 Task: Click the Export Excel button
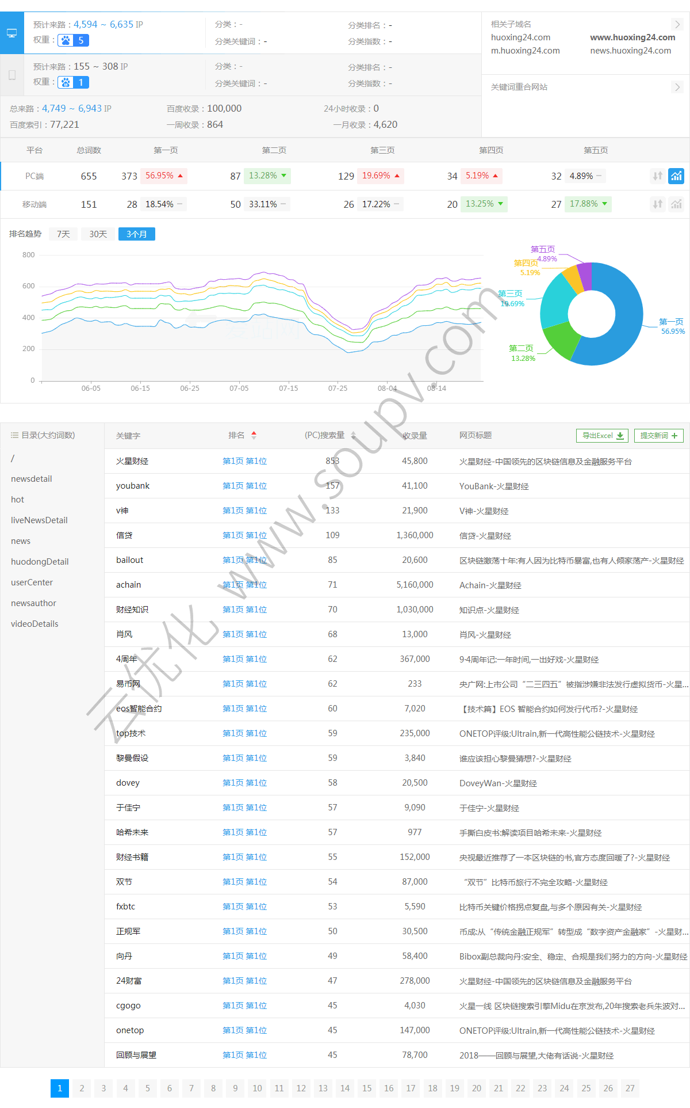[x=602, y=436]
